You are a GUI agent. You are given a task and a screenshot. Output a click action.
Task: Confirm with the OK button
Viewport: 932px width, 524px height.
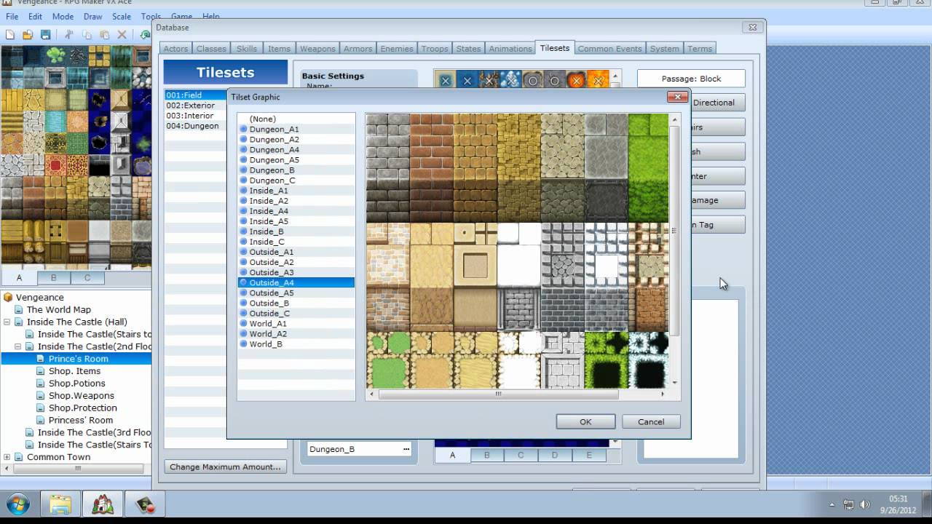(585, 421)
